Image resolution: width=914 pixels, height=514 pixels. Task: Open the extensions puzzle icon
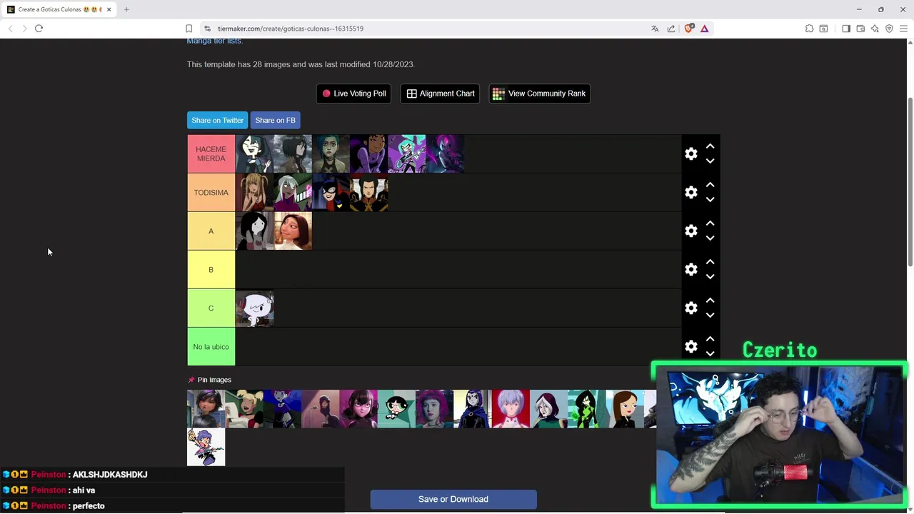809,29
